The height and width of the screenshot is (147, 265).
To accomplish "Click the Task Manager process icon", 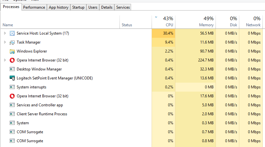I will [x=12, y=42].
